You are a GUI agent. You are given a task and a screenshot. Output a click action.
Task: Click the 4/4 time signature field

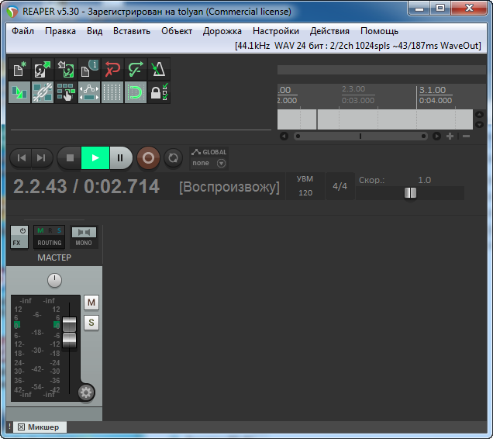click(340, 187)
